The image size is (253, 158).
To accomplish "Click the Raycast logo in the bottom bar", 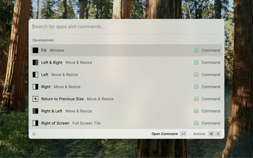I will pos(34,134).
